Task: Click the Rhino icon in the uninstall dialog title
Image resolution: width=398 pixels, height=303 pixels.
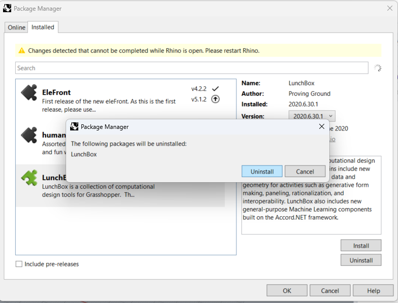Action: pos(74,126)
